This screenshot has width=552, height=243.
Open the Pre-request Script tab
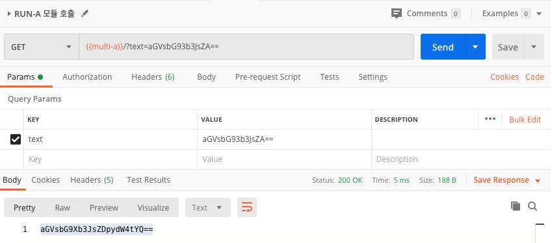click(268, 77)
